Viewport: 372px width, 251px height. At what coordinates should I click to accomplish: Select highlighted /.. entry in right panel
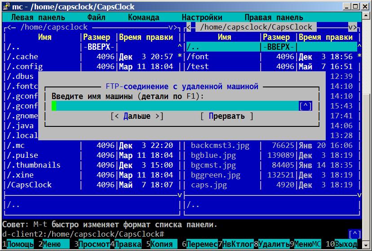(272, 47)
